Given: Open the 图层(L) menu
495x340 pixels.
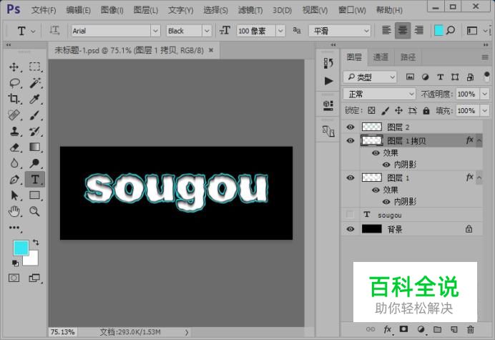Looking at the screenshot, I should [145, 10].
